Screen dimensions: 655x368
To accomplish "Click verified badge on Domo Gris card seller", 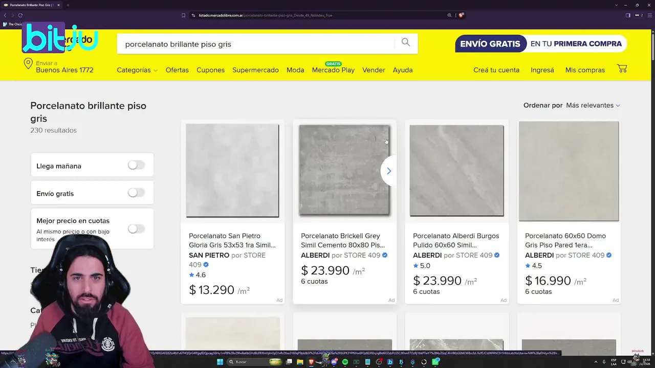I will [x=609, y=255].
